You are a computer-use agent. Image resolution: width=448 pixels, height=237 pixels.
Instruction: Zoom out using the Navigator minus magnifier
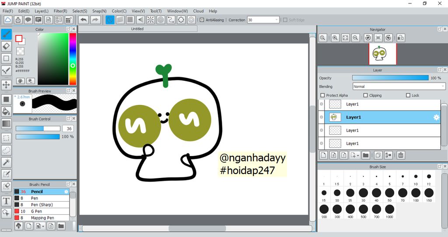tap(355, 38)
